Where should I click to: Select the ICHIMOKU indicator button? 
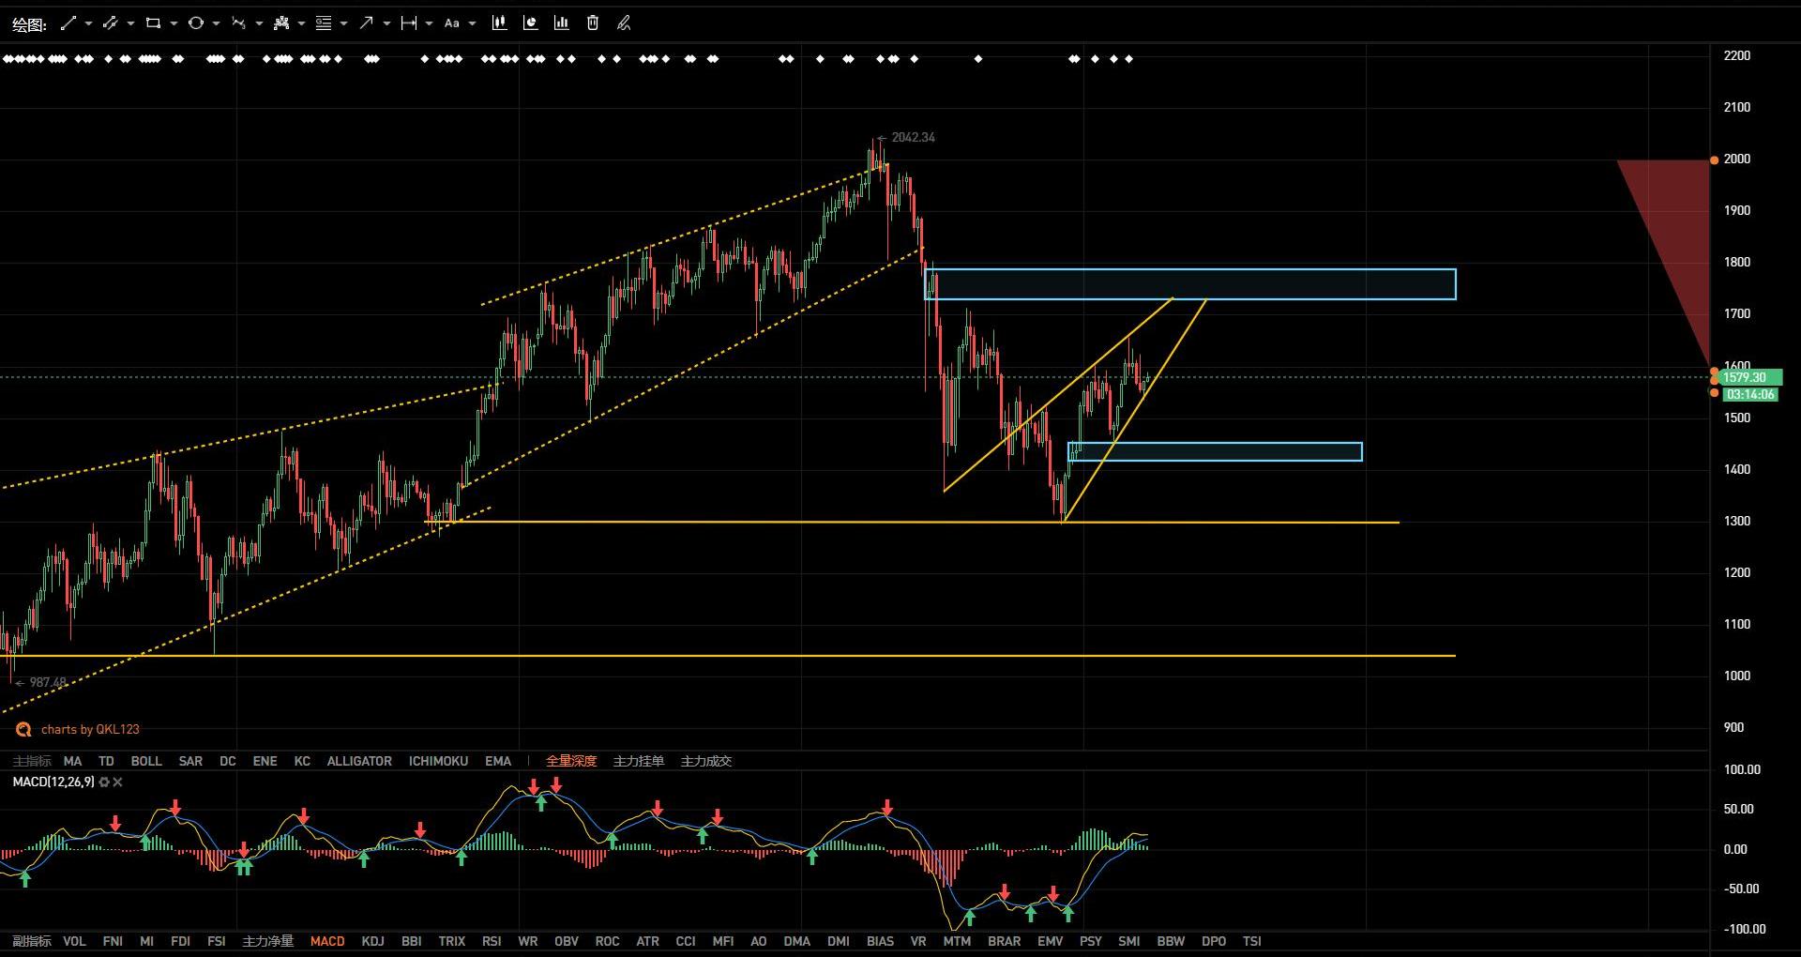438,761
